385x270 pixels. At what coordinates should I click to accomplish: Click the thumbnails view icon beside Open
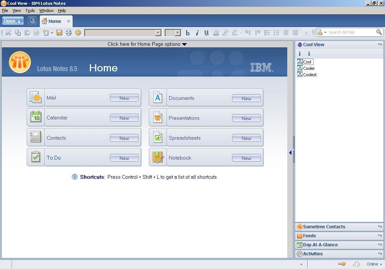pos(32,21)
